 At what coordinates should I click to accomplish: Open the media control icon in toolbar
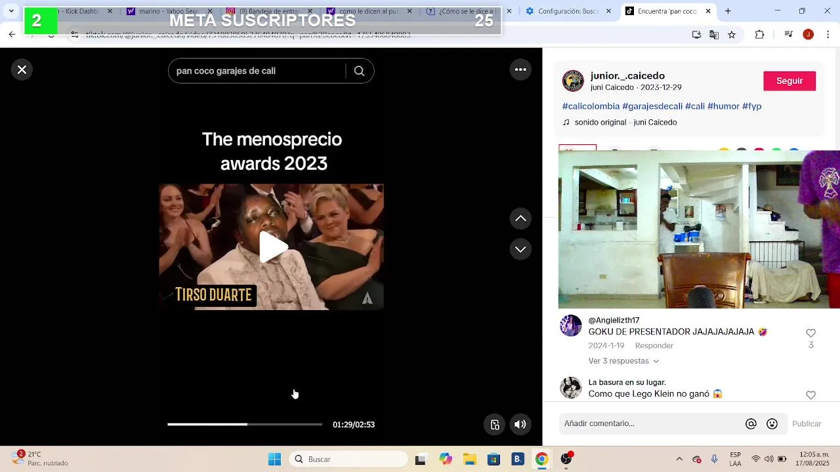[x=789, y=35]
